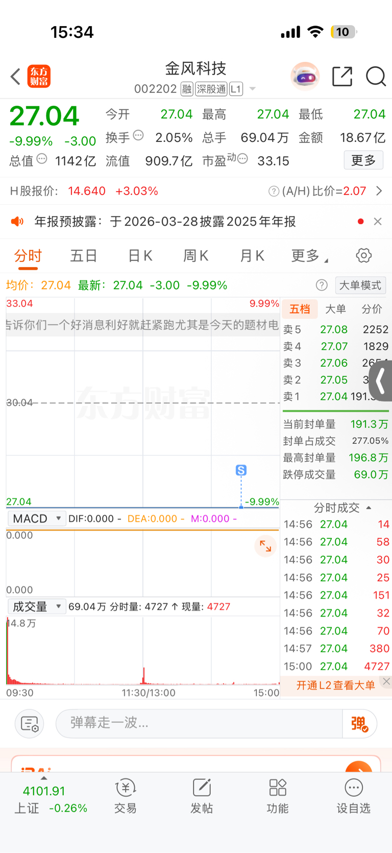Image resolution: width=392 pixels, height=853 pixels.
Task: Switch to the 日K tab
Action: [140, 256]
